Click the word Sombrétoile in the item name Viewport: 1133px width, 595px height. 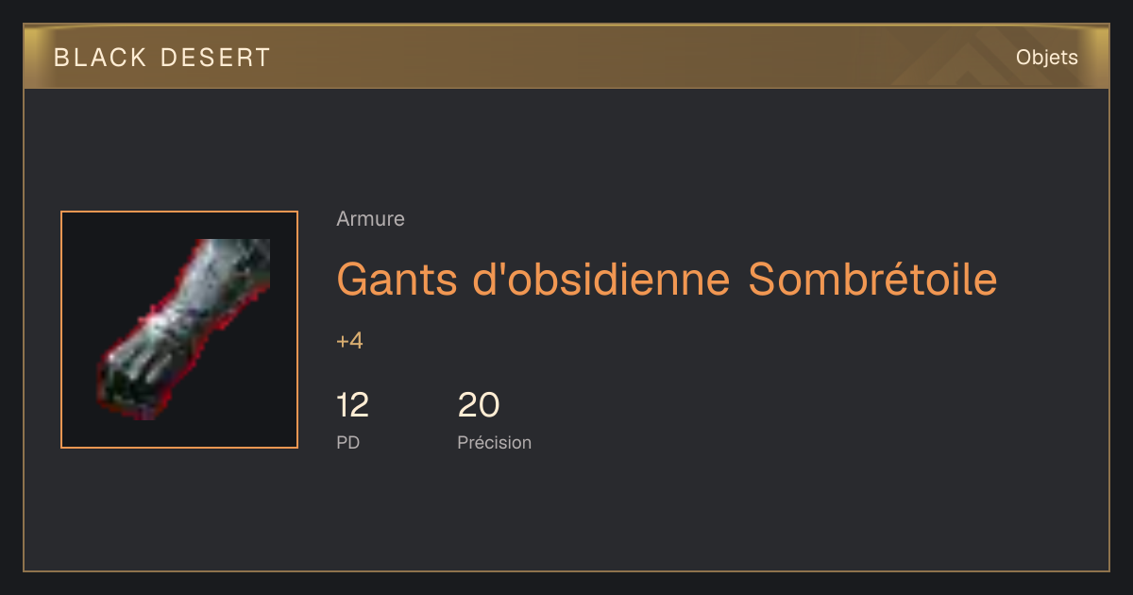[x=872, y=279]
